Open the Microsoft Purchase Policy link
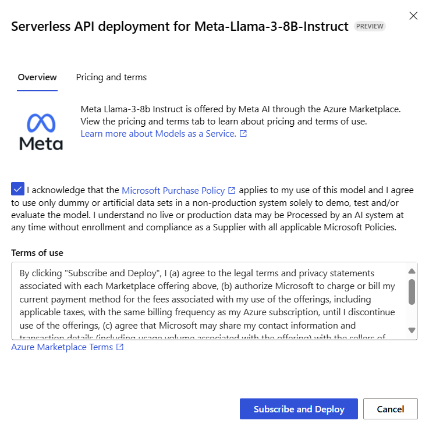 tap(173, 191)
